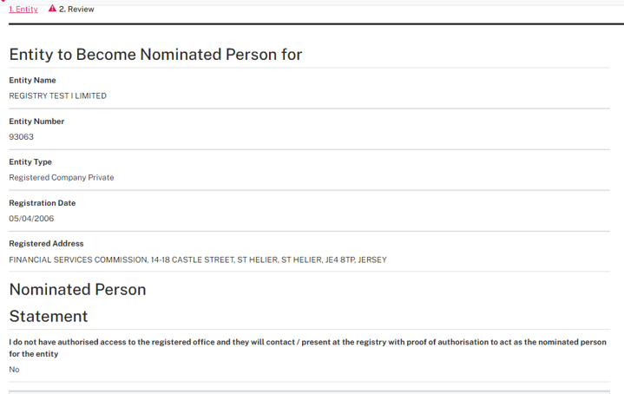The height and width of the screenshot is (394, 624).
Task: Click the thick black divider under the step tabs
Action: [312, 23]
